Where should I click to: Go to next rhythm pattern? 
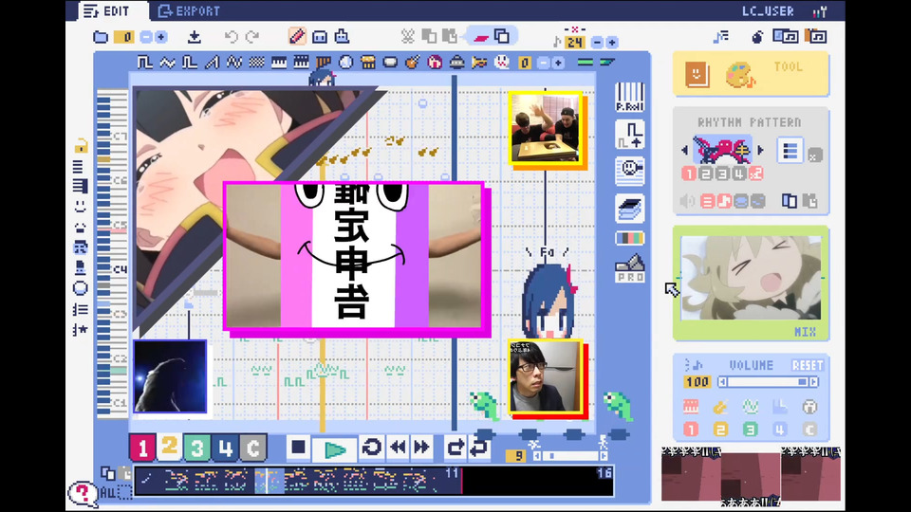(760, 151)
